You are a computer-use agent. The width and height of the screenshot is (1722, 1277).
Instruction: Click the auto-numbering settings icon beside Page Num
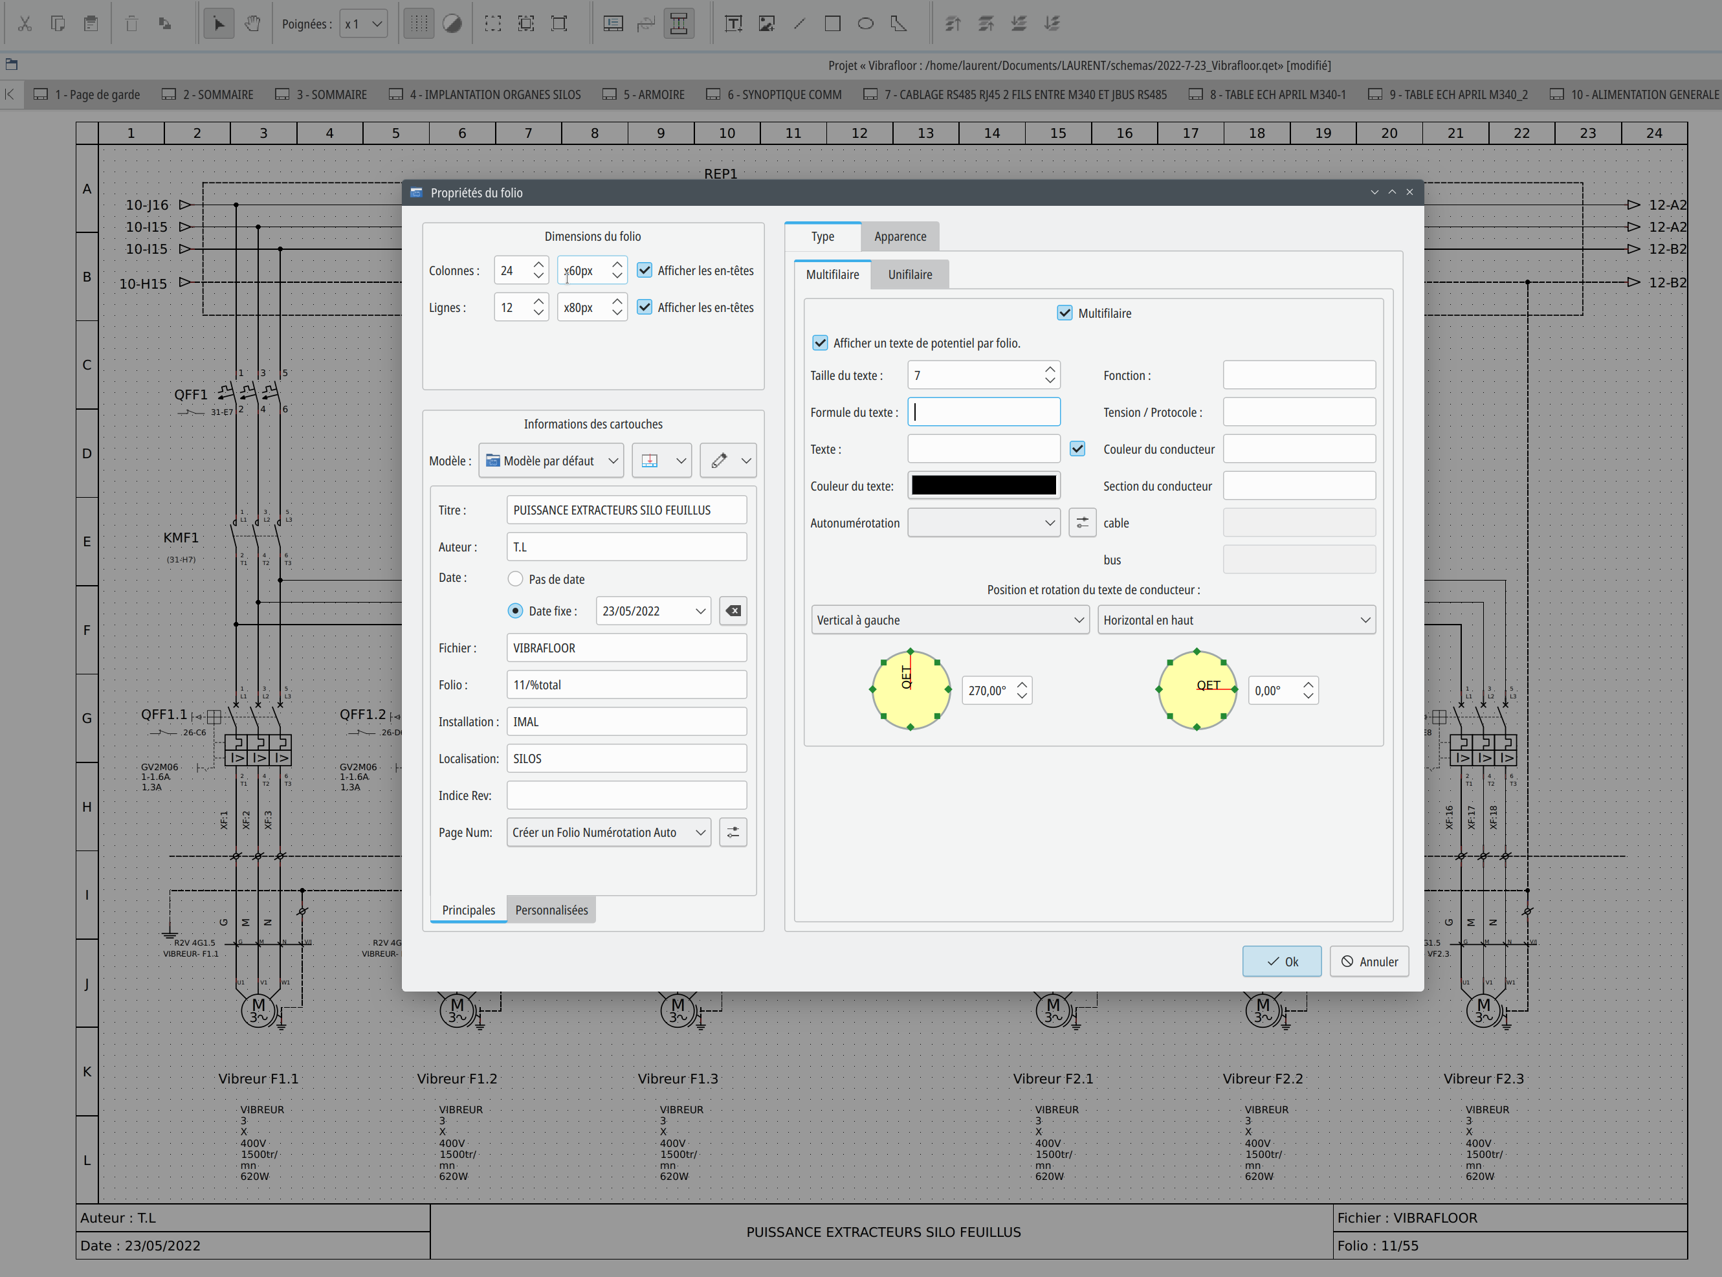pos(733,832)
